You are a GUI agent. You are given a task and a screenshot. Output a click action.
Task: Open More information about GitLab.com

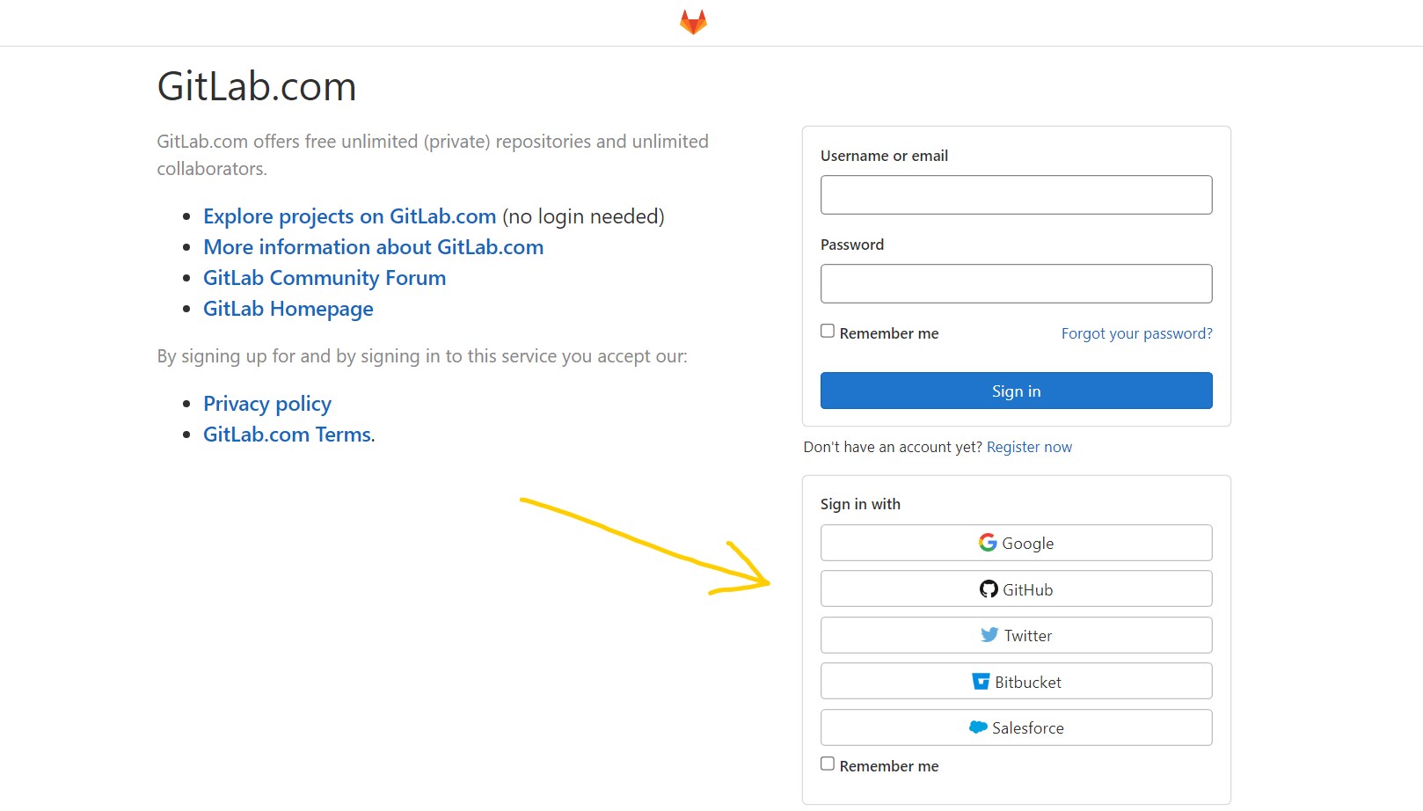click(373, 247)
